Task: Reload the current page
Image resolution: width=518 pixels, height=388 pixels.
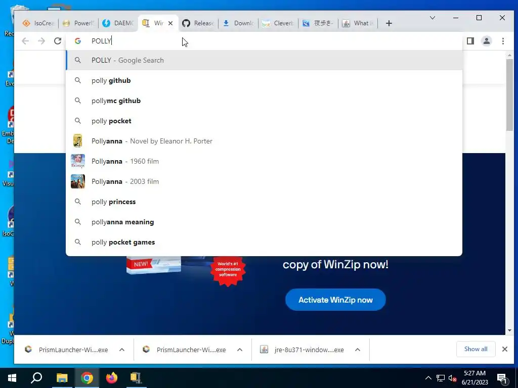Action: coord(58,41)
